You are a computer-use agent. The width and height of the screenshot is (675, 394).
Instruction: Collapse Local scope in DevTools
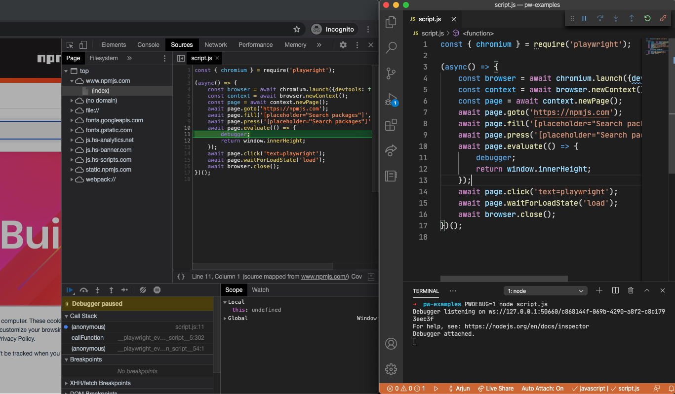tap(225, 302)
